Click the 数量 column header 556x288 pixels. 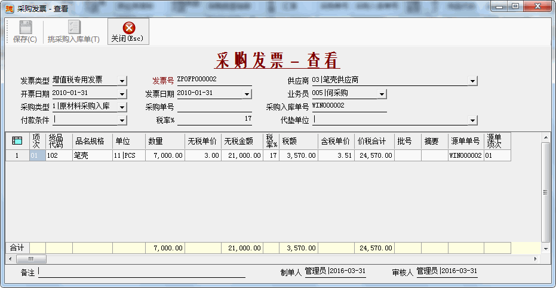[165, 141]
